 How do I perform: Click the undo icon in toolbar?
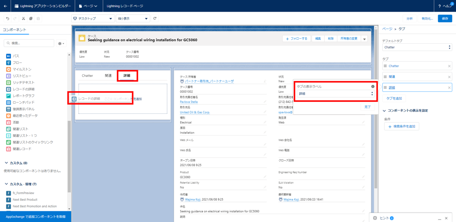point(8,19)
